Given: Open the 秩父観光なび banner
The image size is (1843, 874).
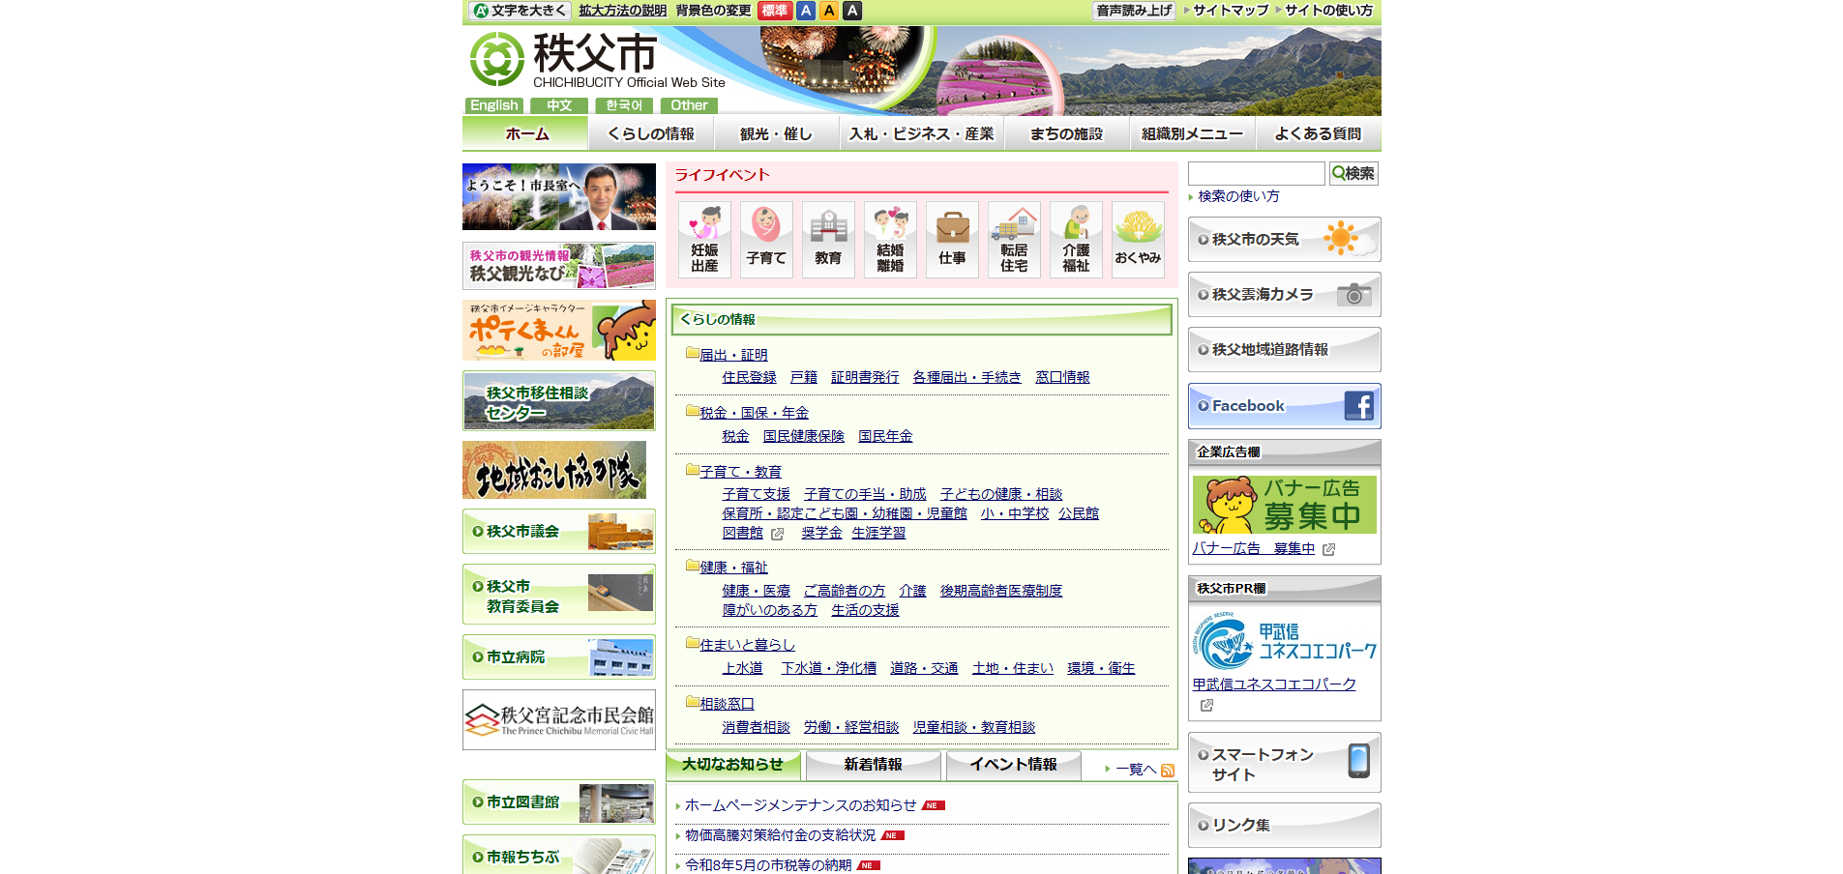Looking at the screenshot, I should point(559,266).
